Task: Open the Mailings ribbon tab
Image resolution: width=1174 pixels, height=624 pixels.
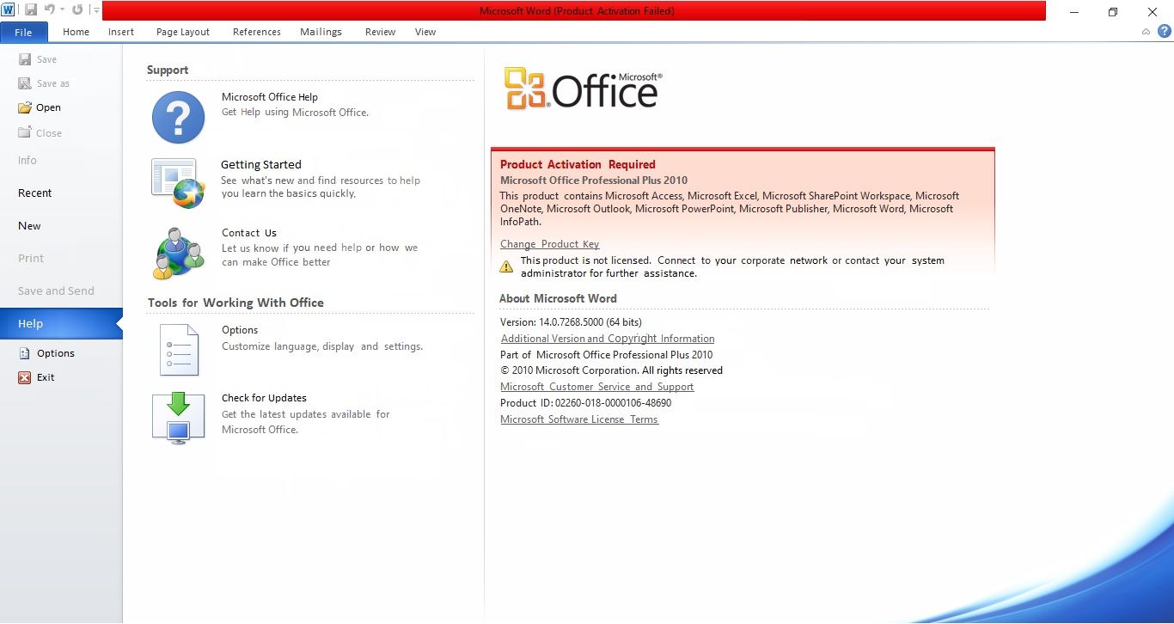Action: pyautogui.click(x=321, y=32)
